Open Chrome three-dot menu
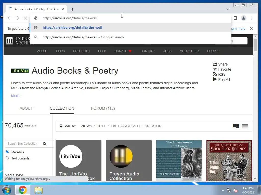 [252, 18]
